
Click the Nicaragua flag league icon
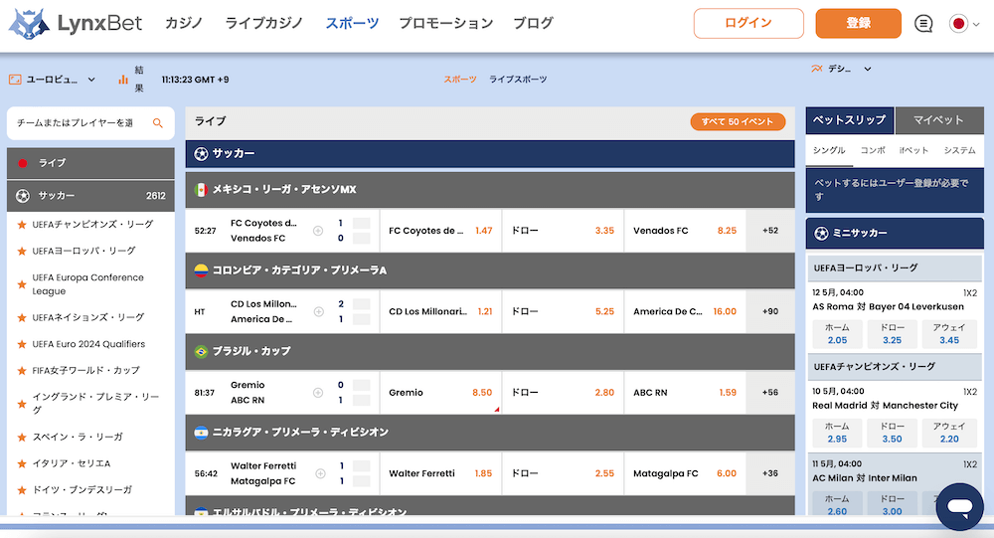tap(201, 432)
